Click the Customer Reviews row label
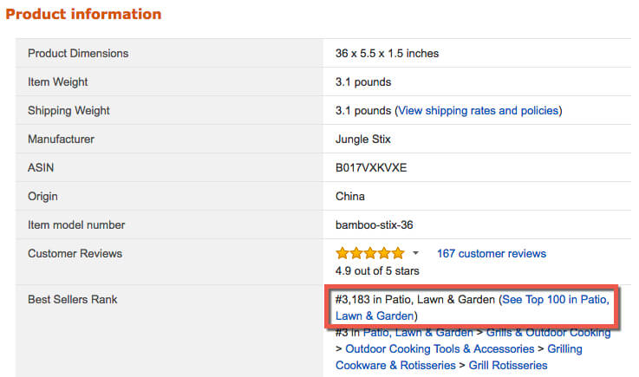This screenshot has height=377, width=639. [x=75, y=254]
